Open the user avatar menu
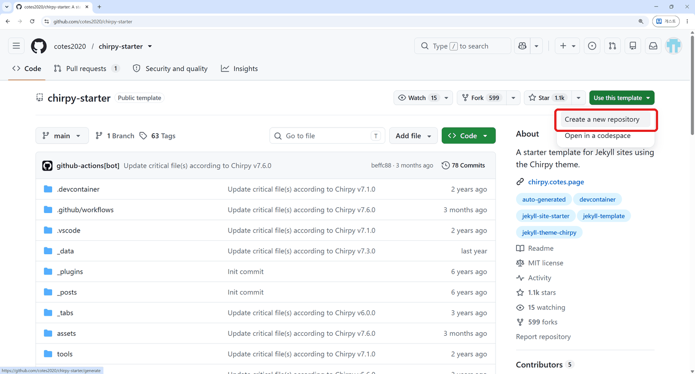 pos(674,46)
